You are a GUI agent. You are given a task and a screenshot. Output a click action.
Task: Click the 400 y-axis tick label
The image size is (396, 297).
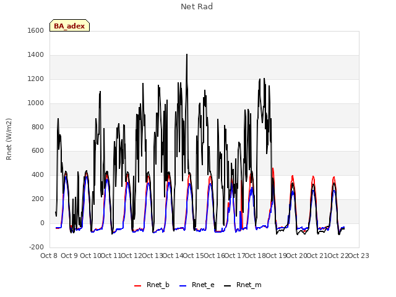(38, 174)
